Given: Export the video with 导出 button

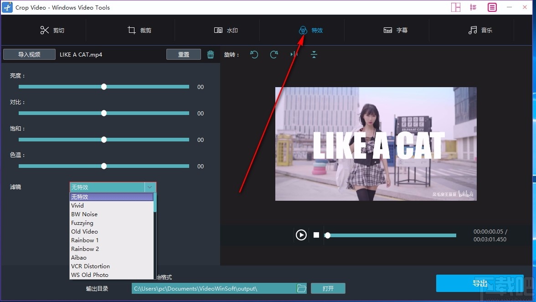Looking at the screenshot, I should [x=479, y=283].
